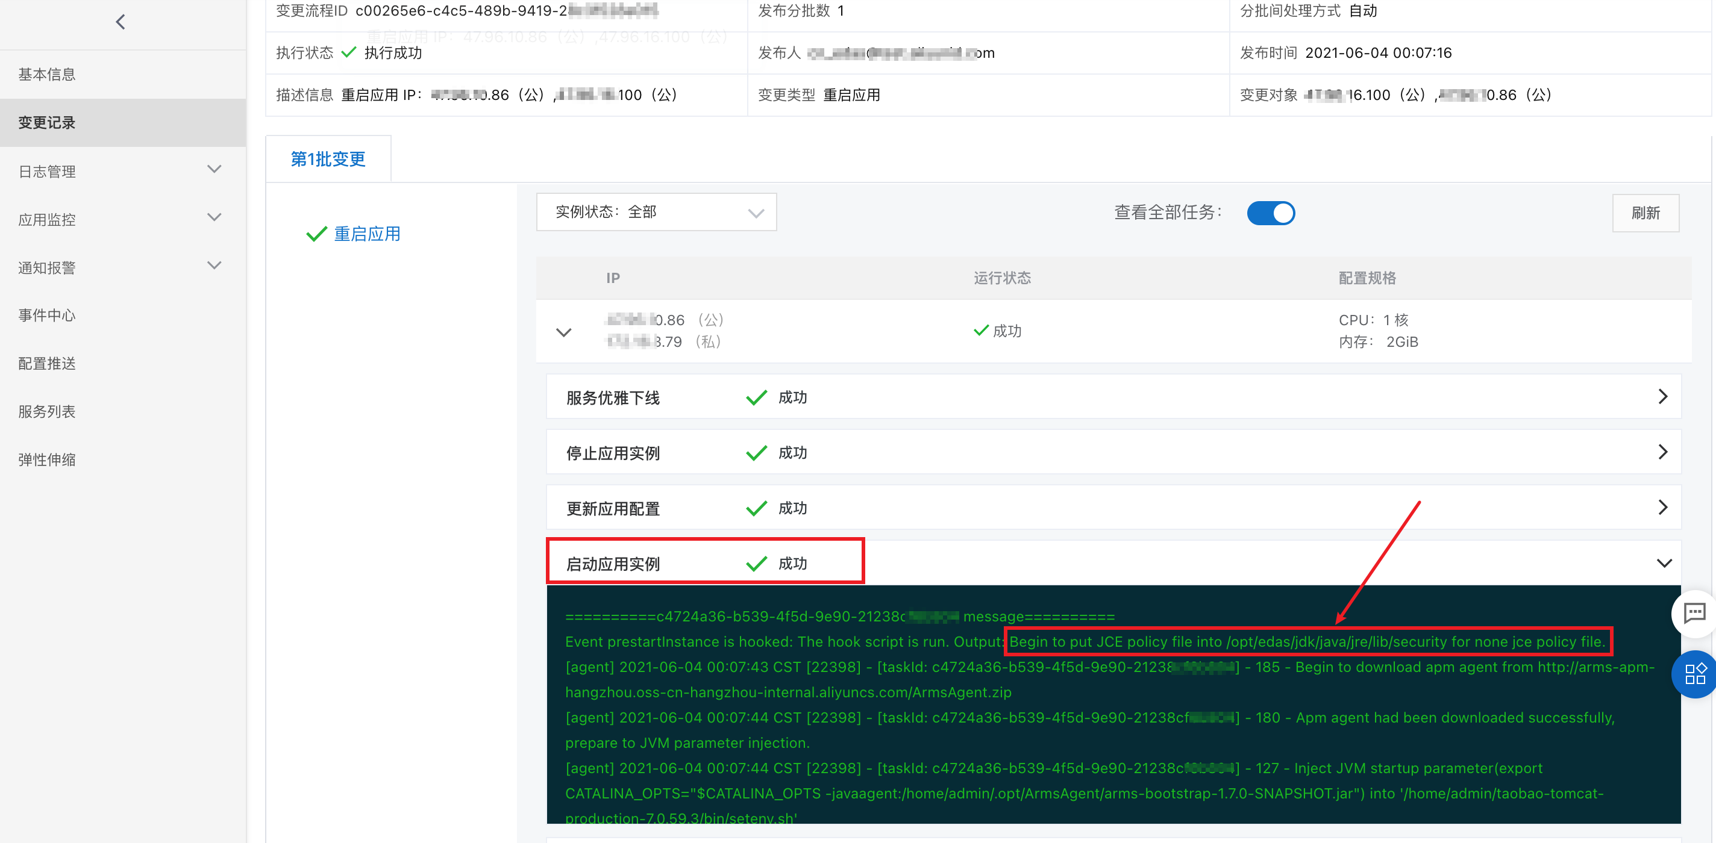Viewport: 1716px width, 843px height.
Task: Expand the 应用监控 sidebar section
Action: [x=214, y=217]
